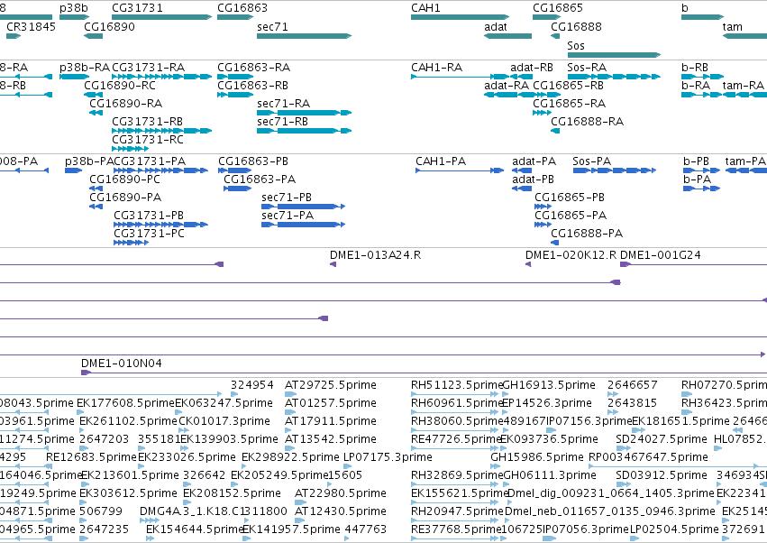Screen dimensions: 767x543
Task: Select protein p38b-PA bar
Action: (73, 170)
